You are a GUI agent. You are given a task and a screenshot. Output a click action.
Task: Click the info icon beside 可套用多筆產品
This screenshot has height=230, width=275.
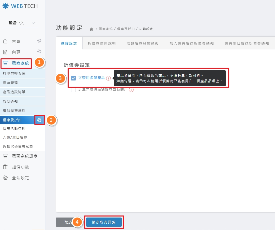(x=109, y=78)
